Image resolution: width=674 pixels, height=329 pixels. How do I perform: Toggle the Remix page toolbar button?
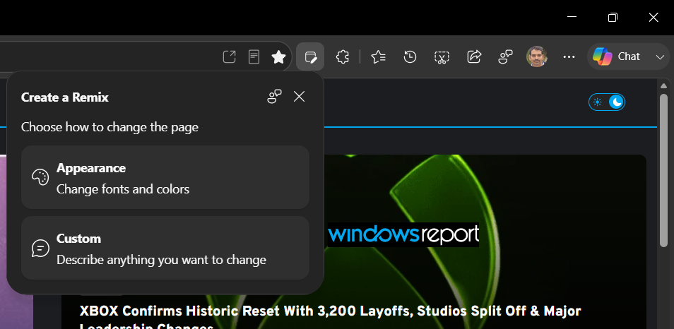pos(310,56)
